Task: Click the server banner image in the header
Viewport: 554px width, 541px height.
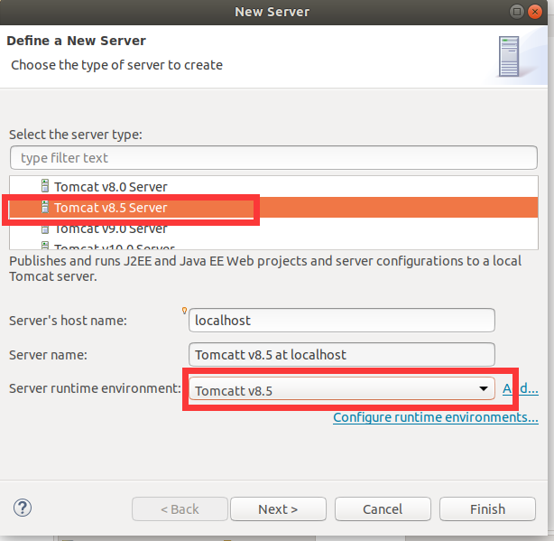Action: [509, 56]
